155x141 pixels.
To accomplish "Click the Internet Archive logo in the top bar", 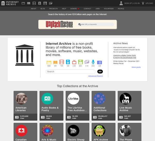I will tap(10, 3).
